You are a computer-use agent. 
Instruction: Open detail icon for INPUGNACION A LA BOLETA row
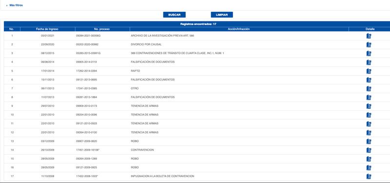coord(369,176)
